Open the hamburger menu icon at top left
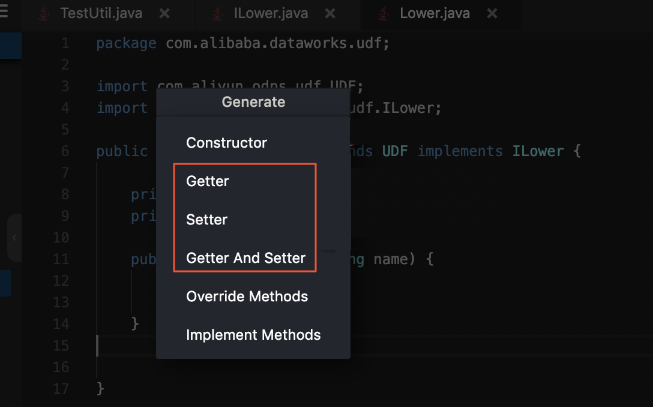The width and height of the screenshot is (653, 407). click(x=4, y=13)
